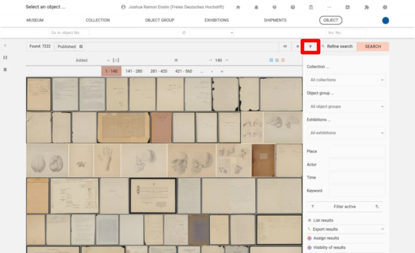Open the empty dropdown in top navigation row

(x=212, y=33)
